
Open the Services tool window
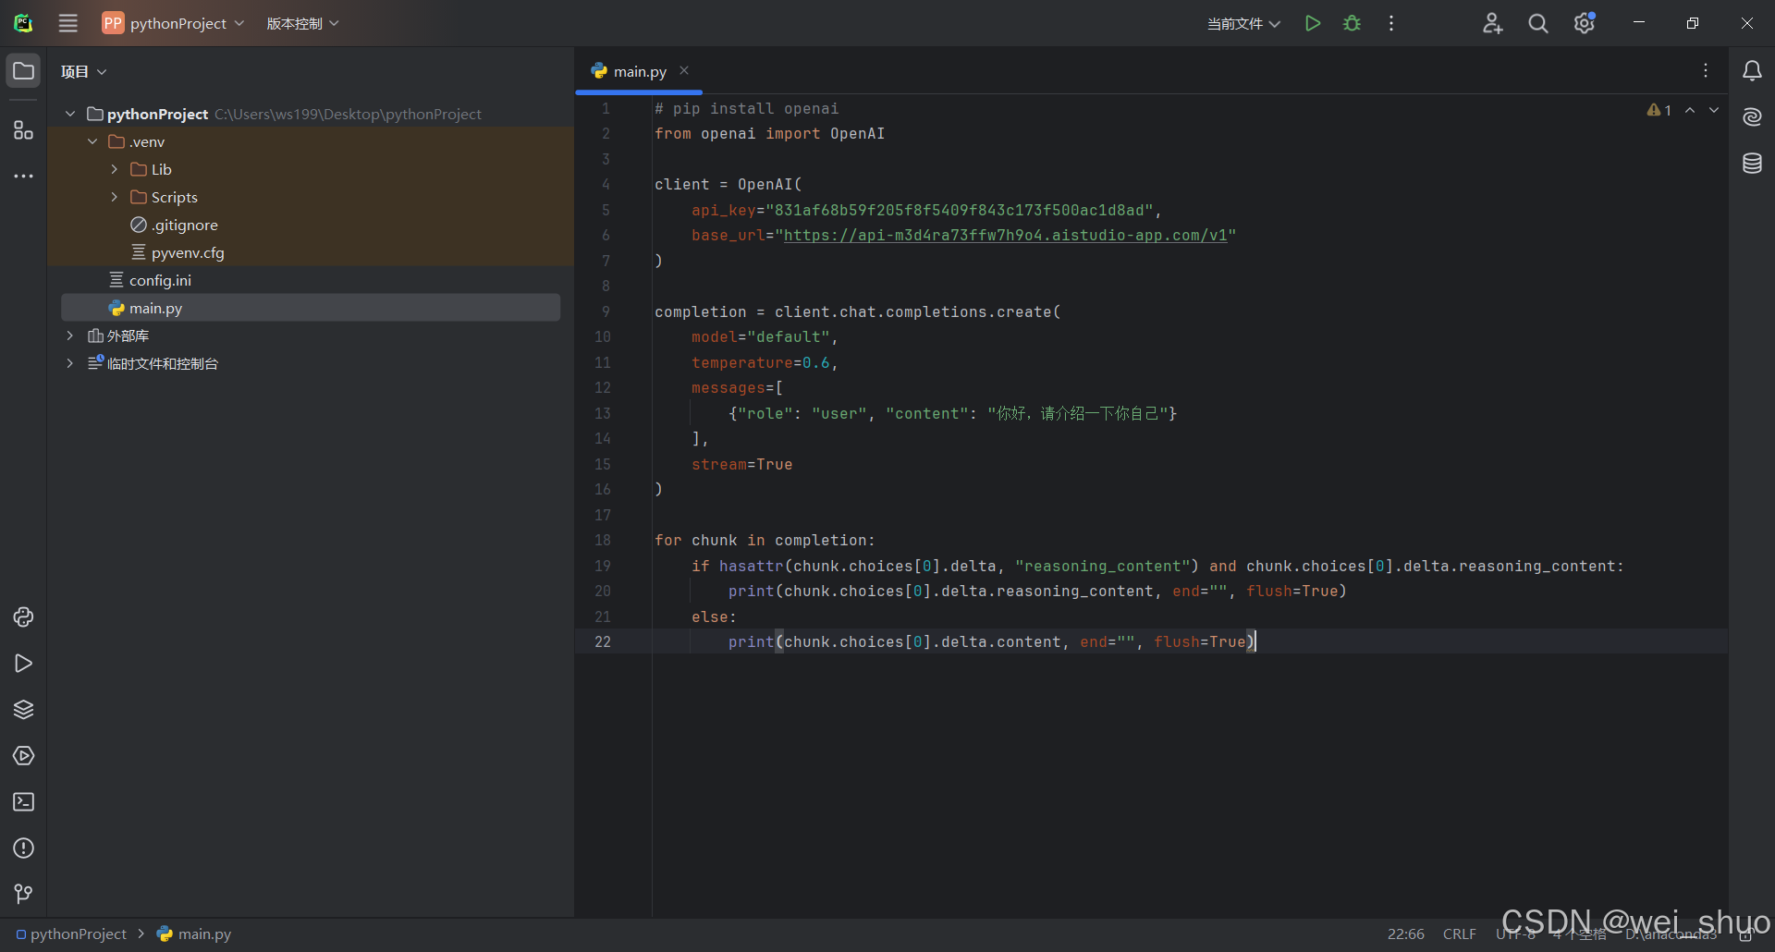click(x=23, y=756)
